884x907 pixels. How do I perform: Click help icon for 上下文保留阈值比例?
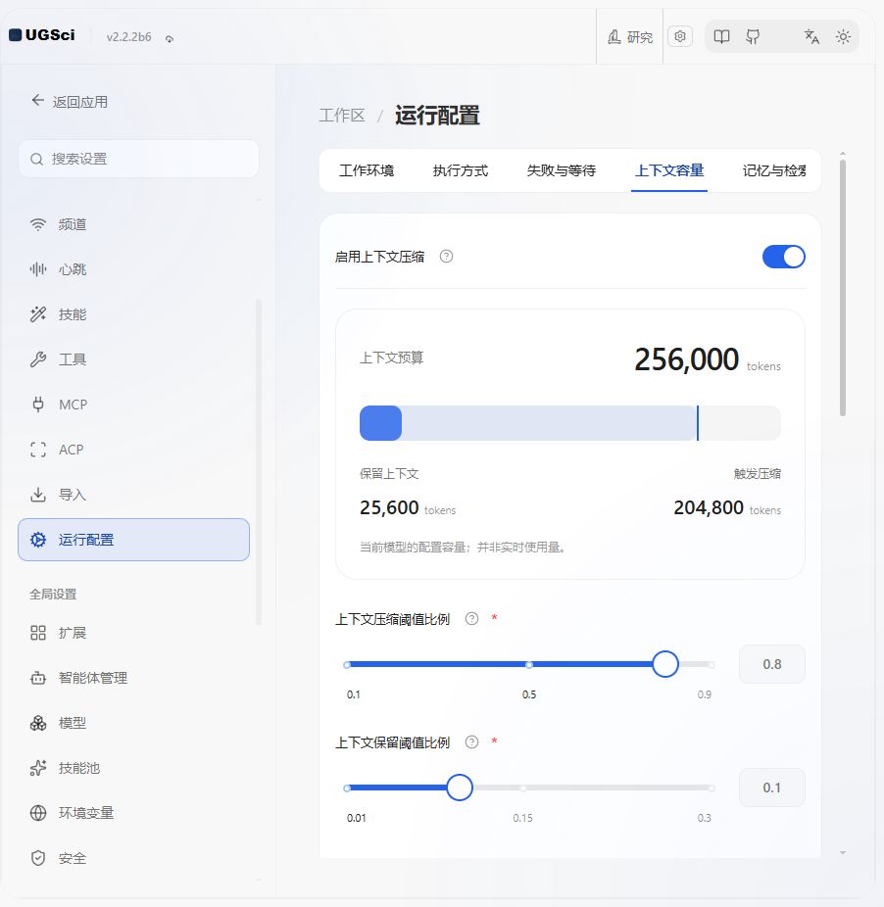click(471, 742)
